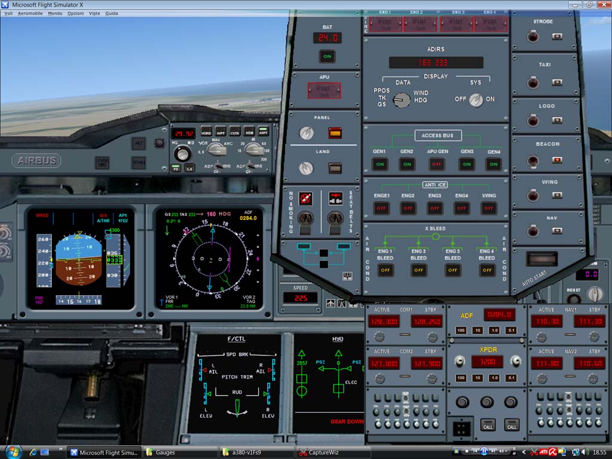Click the PANEL light amber button
The height and width of the screenshot is (459, 612).
pos(335,133)
